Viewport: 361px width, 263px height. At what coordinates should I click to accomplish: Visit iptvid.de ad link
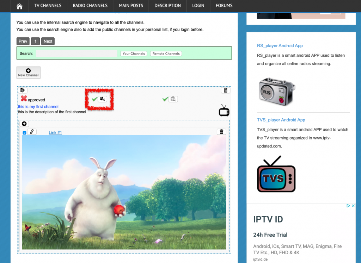pos(261,259)
